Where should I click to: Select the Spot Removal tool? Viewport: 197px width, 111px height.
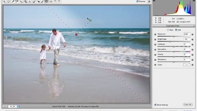[34, 2]
